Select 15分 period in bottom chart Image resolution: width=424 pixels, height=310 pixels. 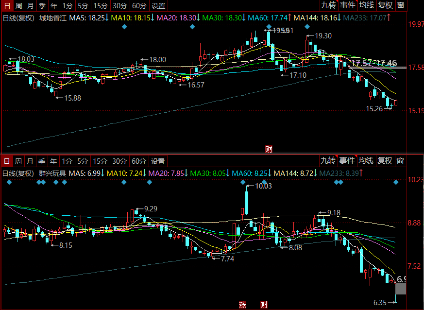tap(100, 161)
